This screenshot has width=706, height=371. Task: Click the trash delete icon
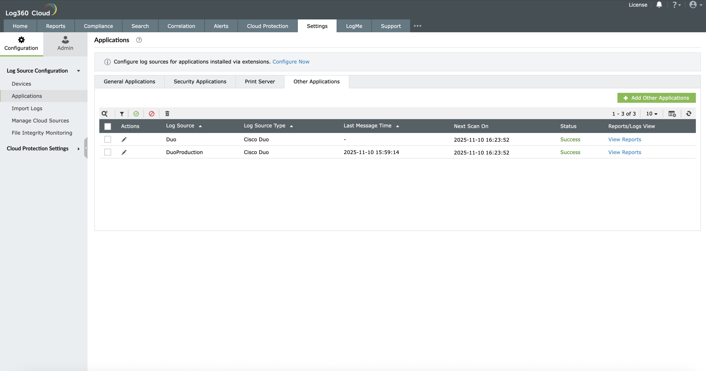(x=167, y=114)
